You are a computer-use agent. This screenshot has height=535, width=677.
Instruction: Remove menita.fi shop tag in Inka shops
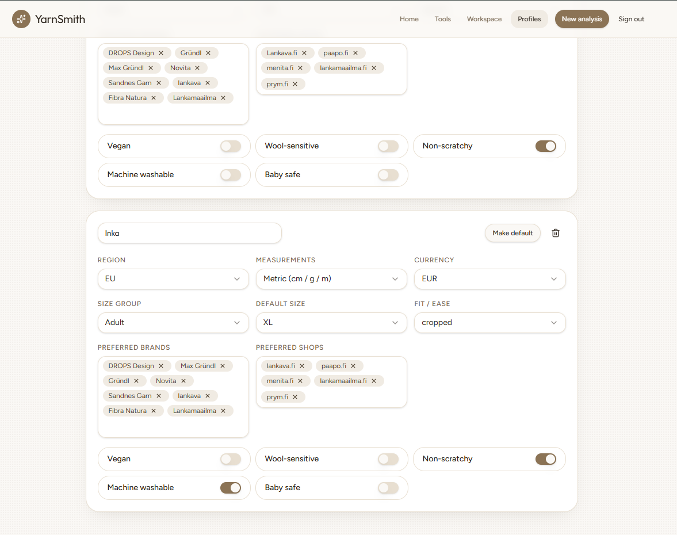pos(300,381)
